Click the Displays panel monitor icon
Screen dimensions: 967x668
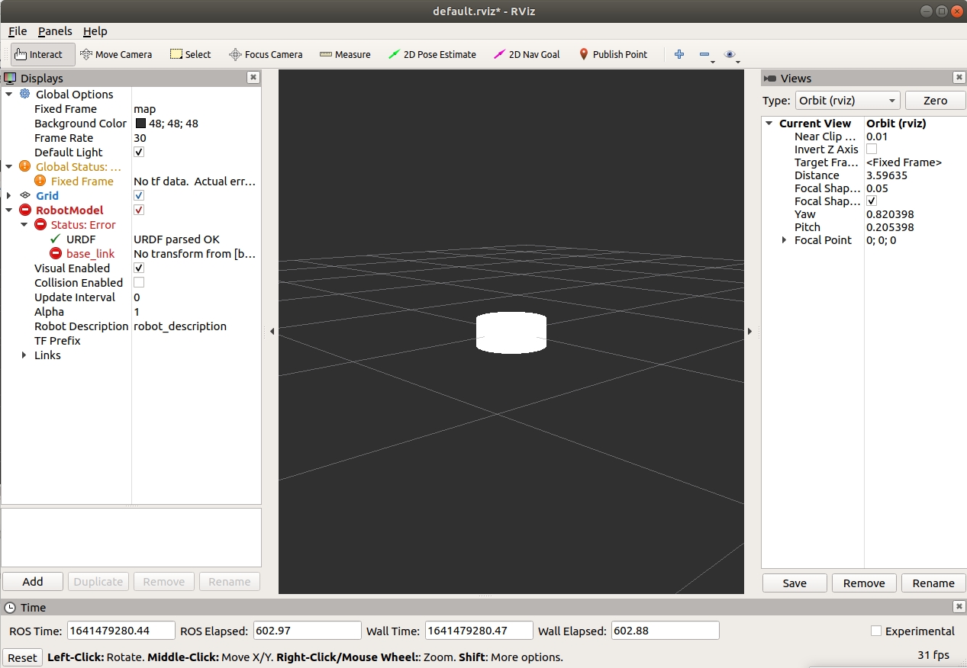10,78
